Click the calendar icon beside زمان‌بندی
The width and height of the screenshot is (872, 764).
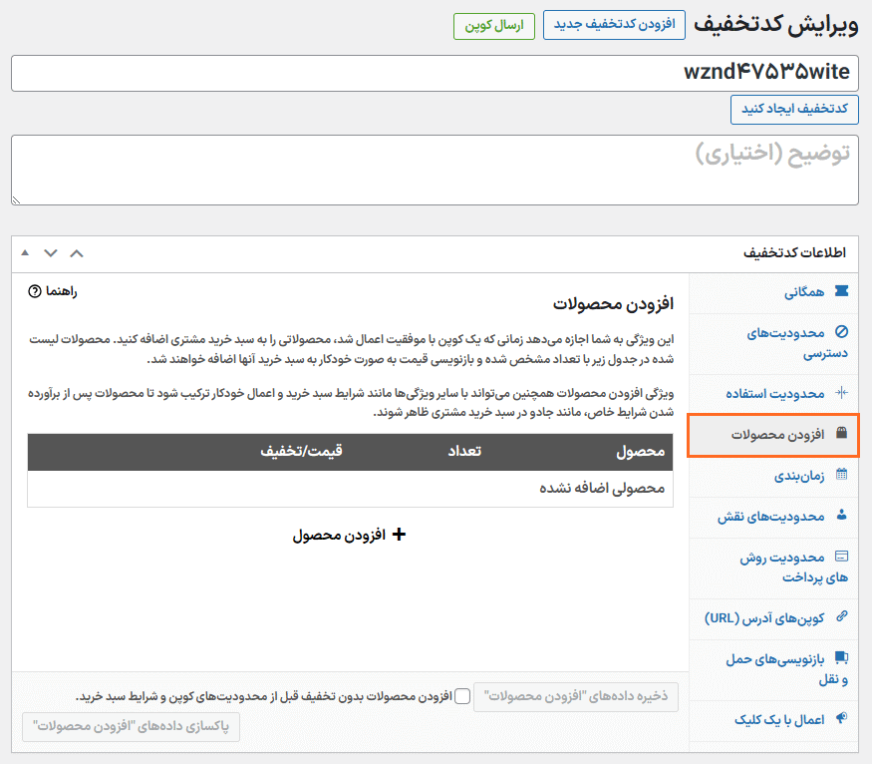point(842,475)
